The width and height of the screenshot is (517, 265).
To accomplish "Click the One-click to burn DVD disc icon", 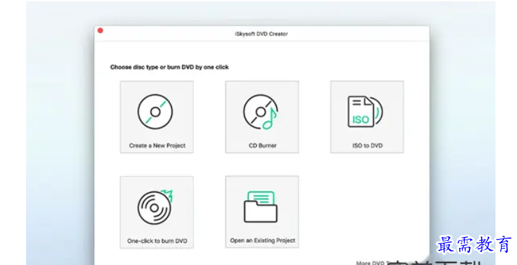I will tap(155, 207).
